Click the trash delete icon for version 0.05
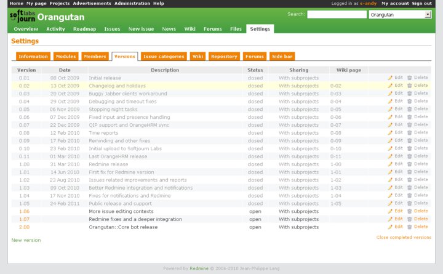The image size is (443, 274). pyautogui.click(x=409, y=109)
